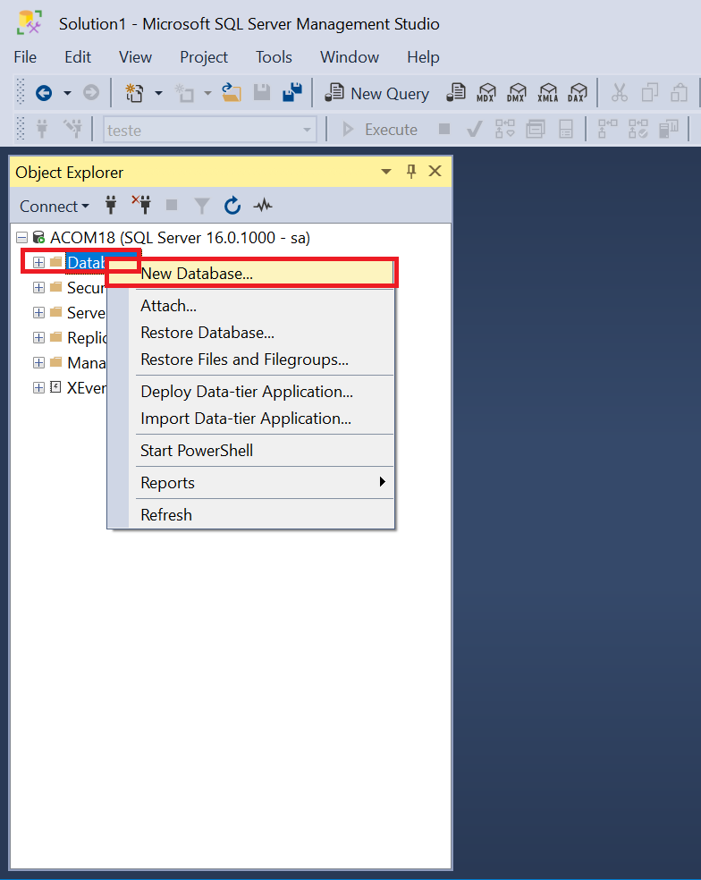Expand the Security folder node

click(38, 287)
